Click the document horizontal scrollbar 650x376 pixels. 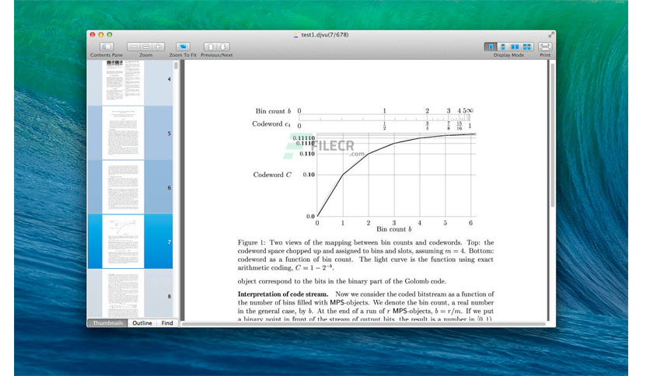click(x=363, y=324)
